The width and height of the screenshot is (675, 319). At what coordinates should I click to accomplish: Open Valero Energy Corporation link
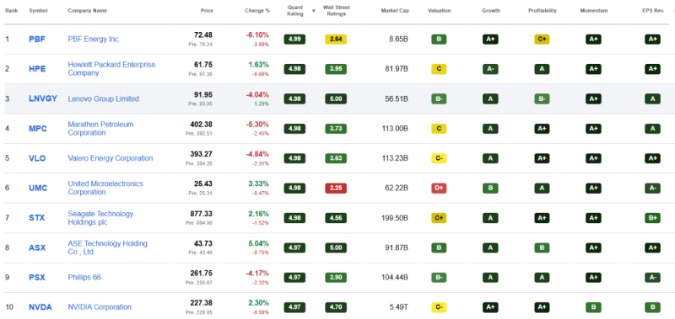(111, 158)
